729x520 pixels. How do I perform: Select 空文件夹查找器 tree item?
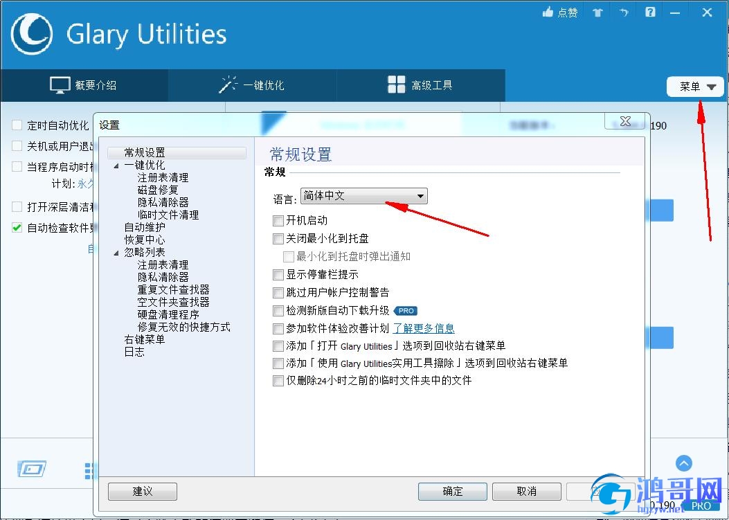173,303
